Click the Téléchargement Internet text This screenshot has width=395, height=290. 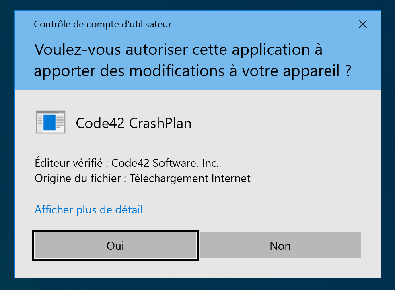click(x=190, y=178)
